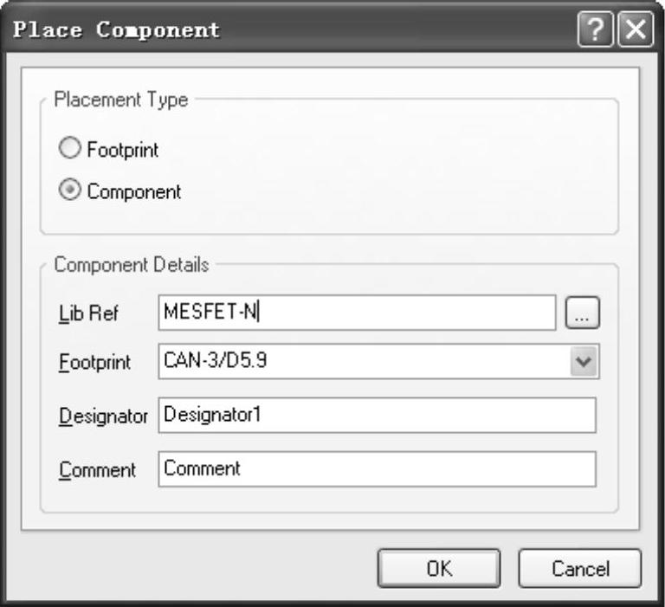The image size is (665, 607).
Task: Focus the Comment text field
Action: tap(378, 469)
